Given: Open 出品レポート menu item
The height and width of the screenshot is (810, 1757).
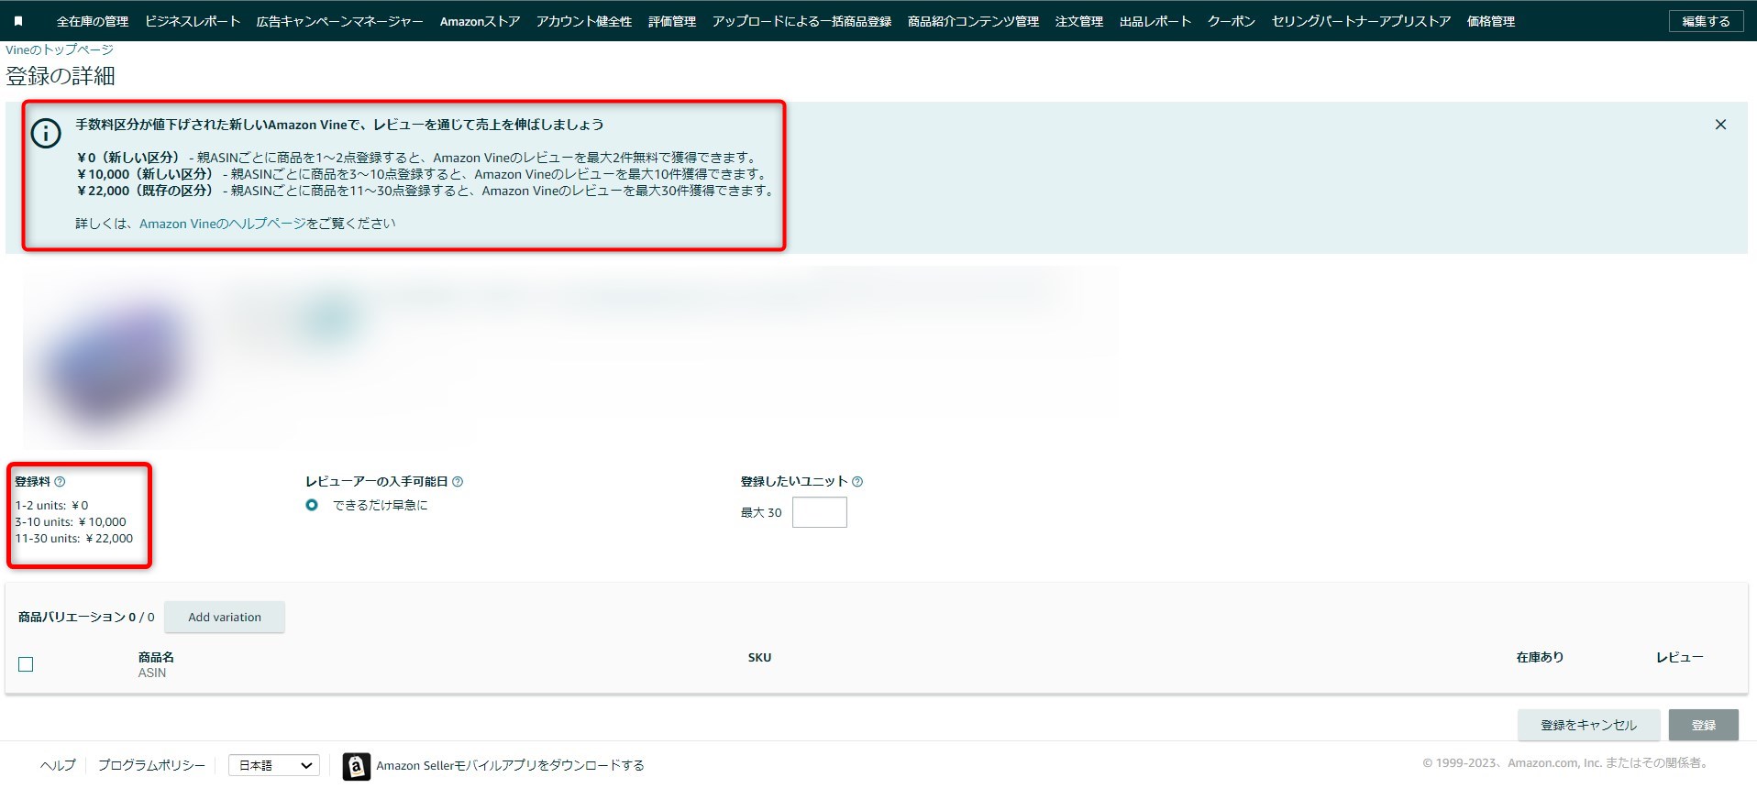Looking at the screenshot, I should point(1155,21).
